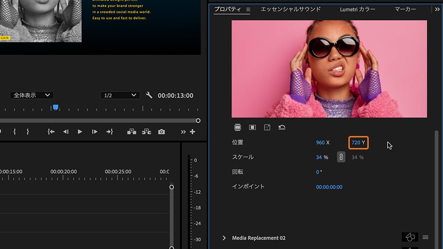Open the 全体表示 zoom level dropdown
443x249 pixels.
pyautogui.click(x=31, y=95)
